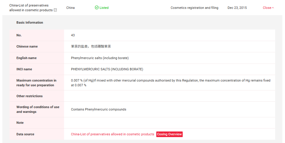Select the Chinese name value text

(x=91, y=46)
